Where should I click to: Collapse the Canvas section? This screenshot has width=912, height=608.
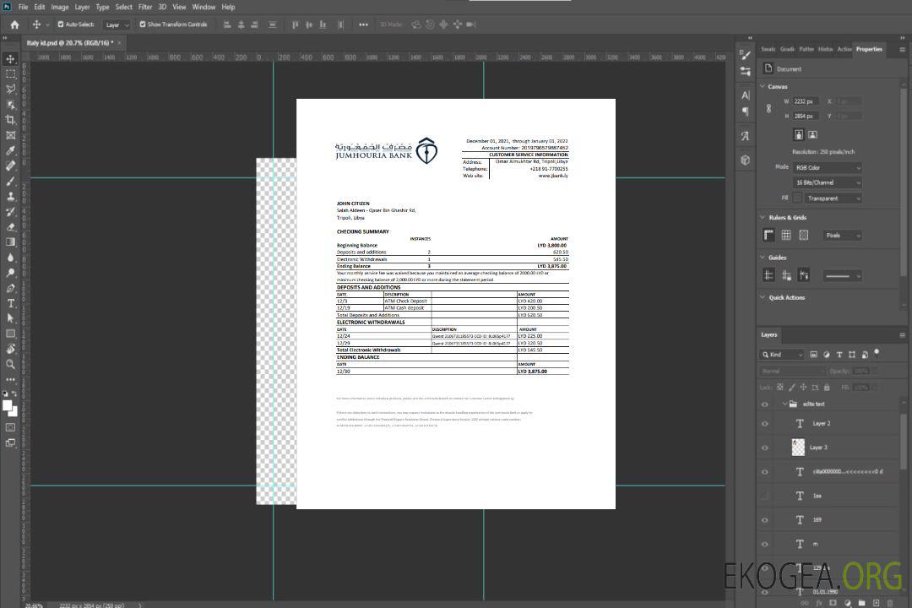point(763,86)
